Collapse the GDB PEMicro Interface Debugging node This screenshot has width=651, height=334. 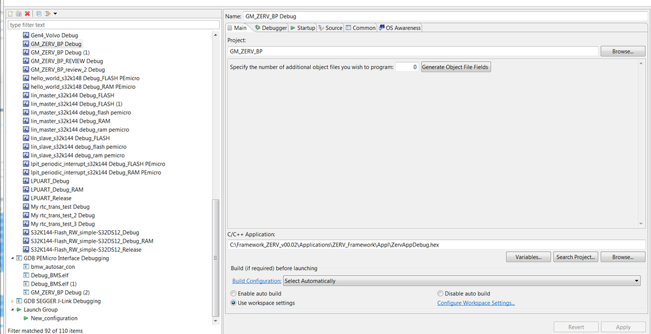(x=13, y=258)
